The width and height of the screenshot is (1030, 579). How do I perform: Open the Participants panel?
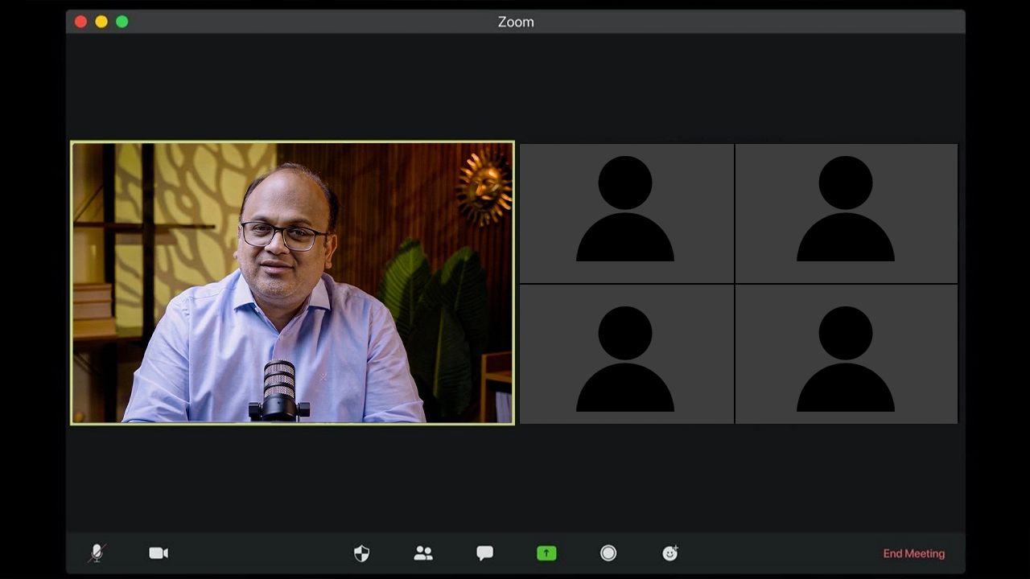(x=423, y=553)
